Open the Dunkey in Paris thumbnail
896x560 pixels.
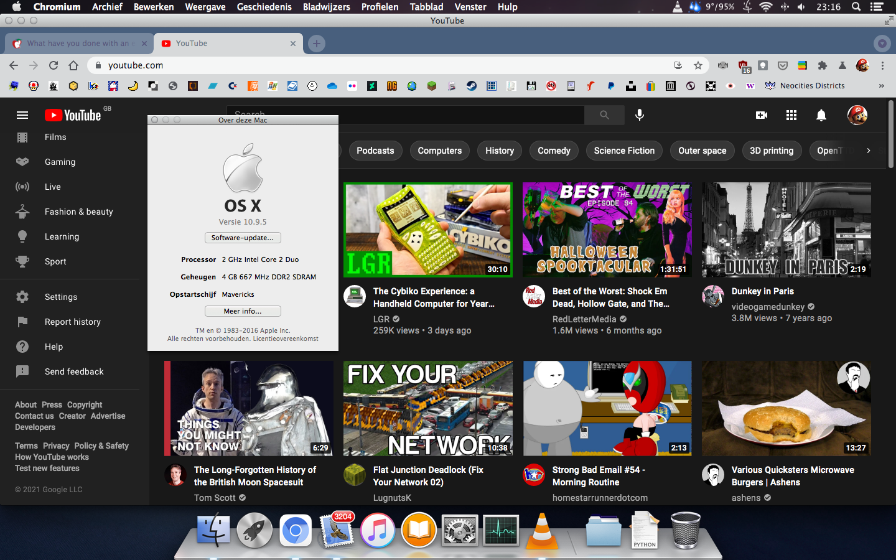coord(786,230)
